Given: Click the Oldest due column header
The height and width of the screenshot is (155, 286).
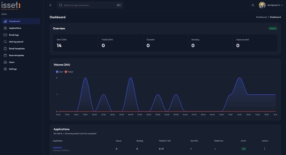Looking at the screenshot, I should pos(219,141).
